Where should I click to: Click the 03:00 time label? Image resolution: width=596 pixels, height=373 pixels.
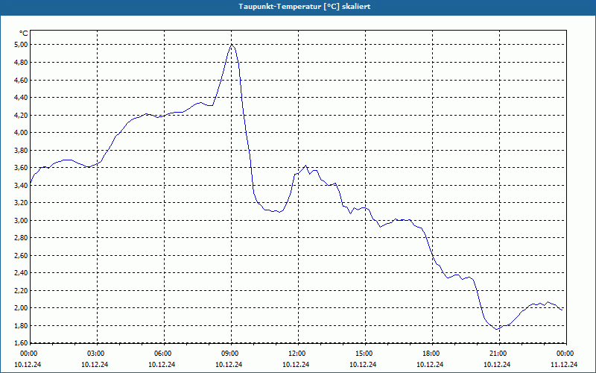point(95,354)
